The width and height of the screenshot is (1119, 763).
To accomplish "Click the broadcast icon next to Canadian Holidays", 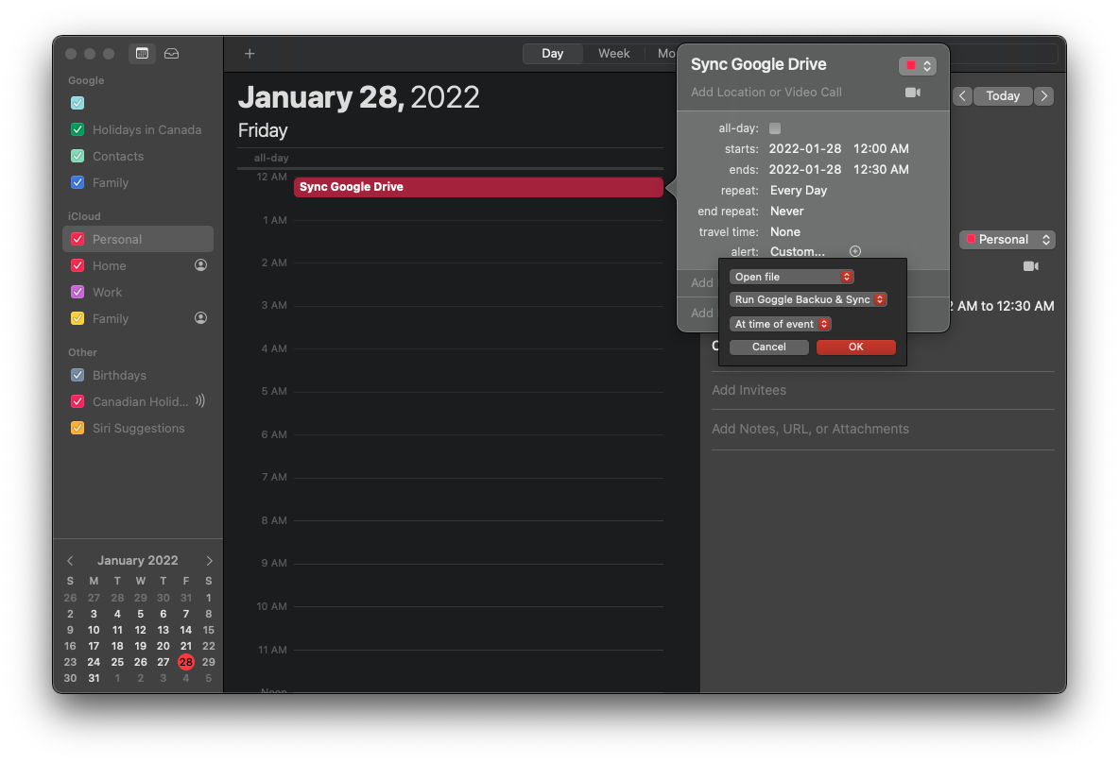I will pyautogui.click(x=200, y=400).
